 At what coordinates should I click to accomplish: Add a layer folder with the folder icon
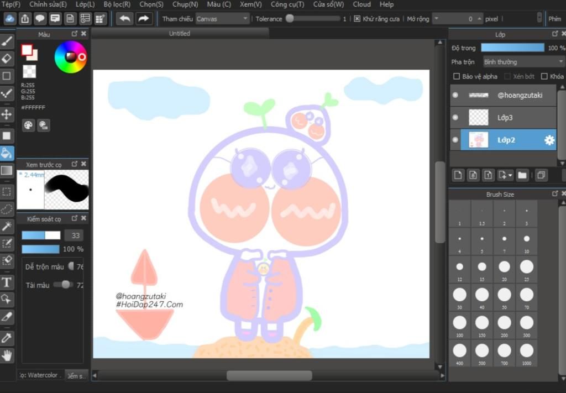[522, 175]
